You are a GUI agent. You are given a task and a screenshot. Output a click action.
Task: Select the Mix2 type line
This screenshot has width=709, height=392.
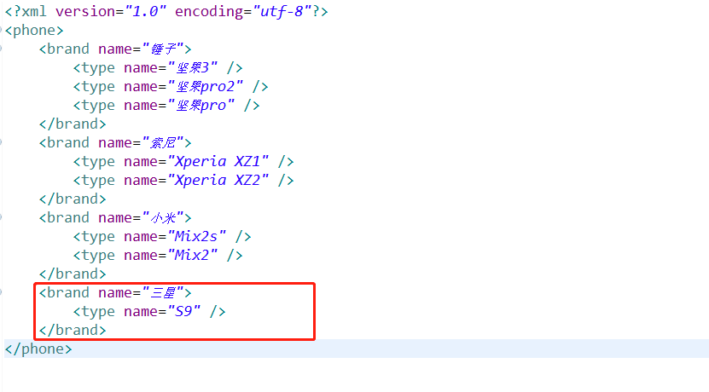coord(158,255)
